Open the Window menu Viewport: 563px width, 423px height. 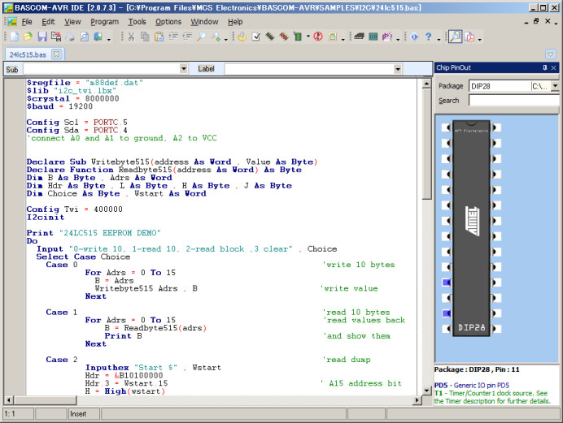tap(204, 22)
